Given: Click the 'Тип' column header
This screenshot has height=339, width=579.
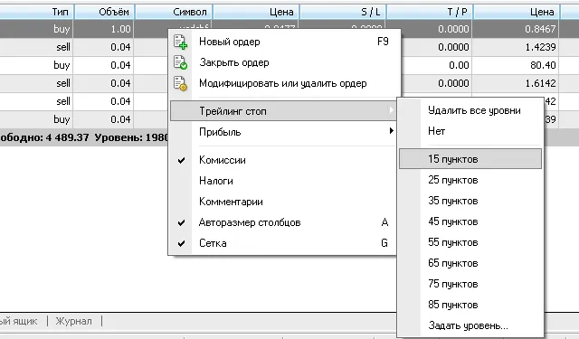Looking at the screenshot, I should (x=36, y=12).
